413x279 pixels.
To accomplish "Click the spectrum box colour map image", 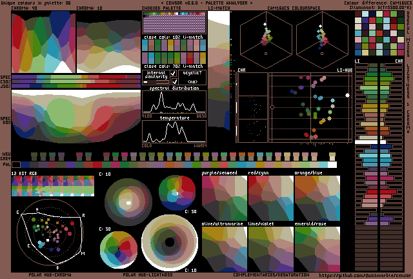I will pyautogui.click(x=76, y=116).
